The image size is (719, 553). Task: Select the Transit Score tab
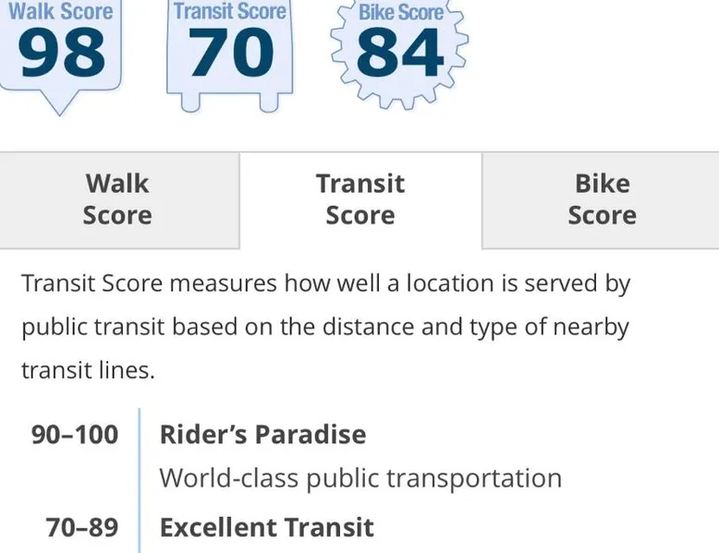click(x=360, y=199)
